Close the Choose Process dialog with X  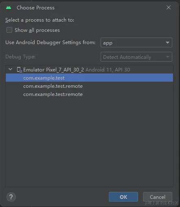(x=169, y=7)
